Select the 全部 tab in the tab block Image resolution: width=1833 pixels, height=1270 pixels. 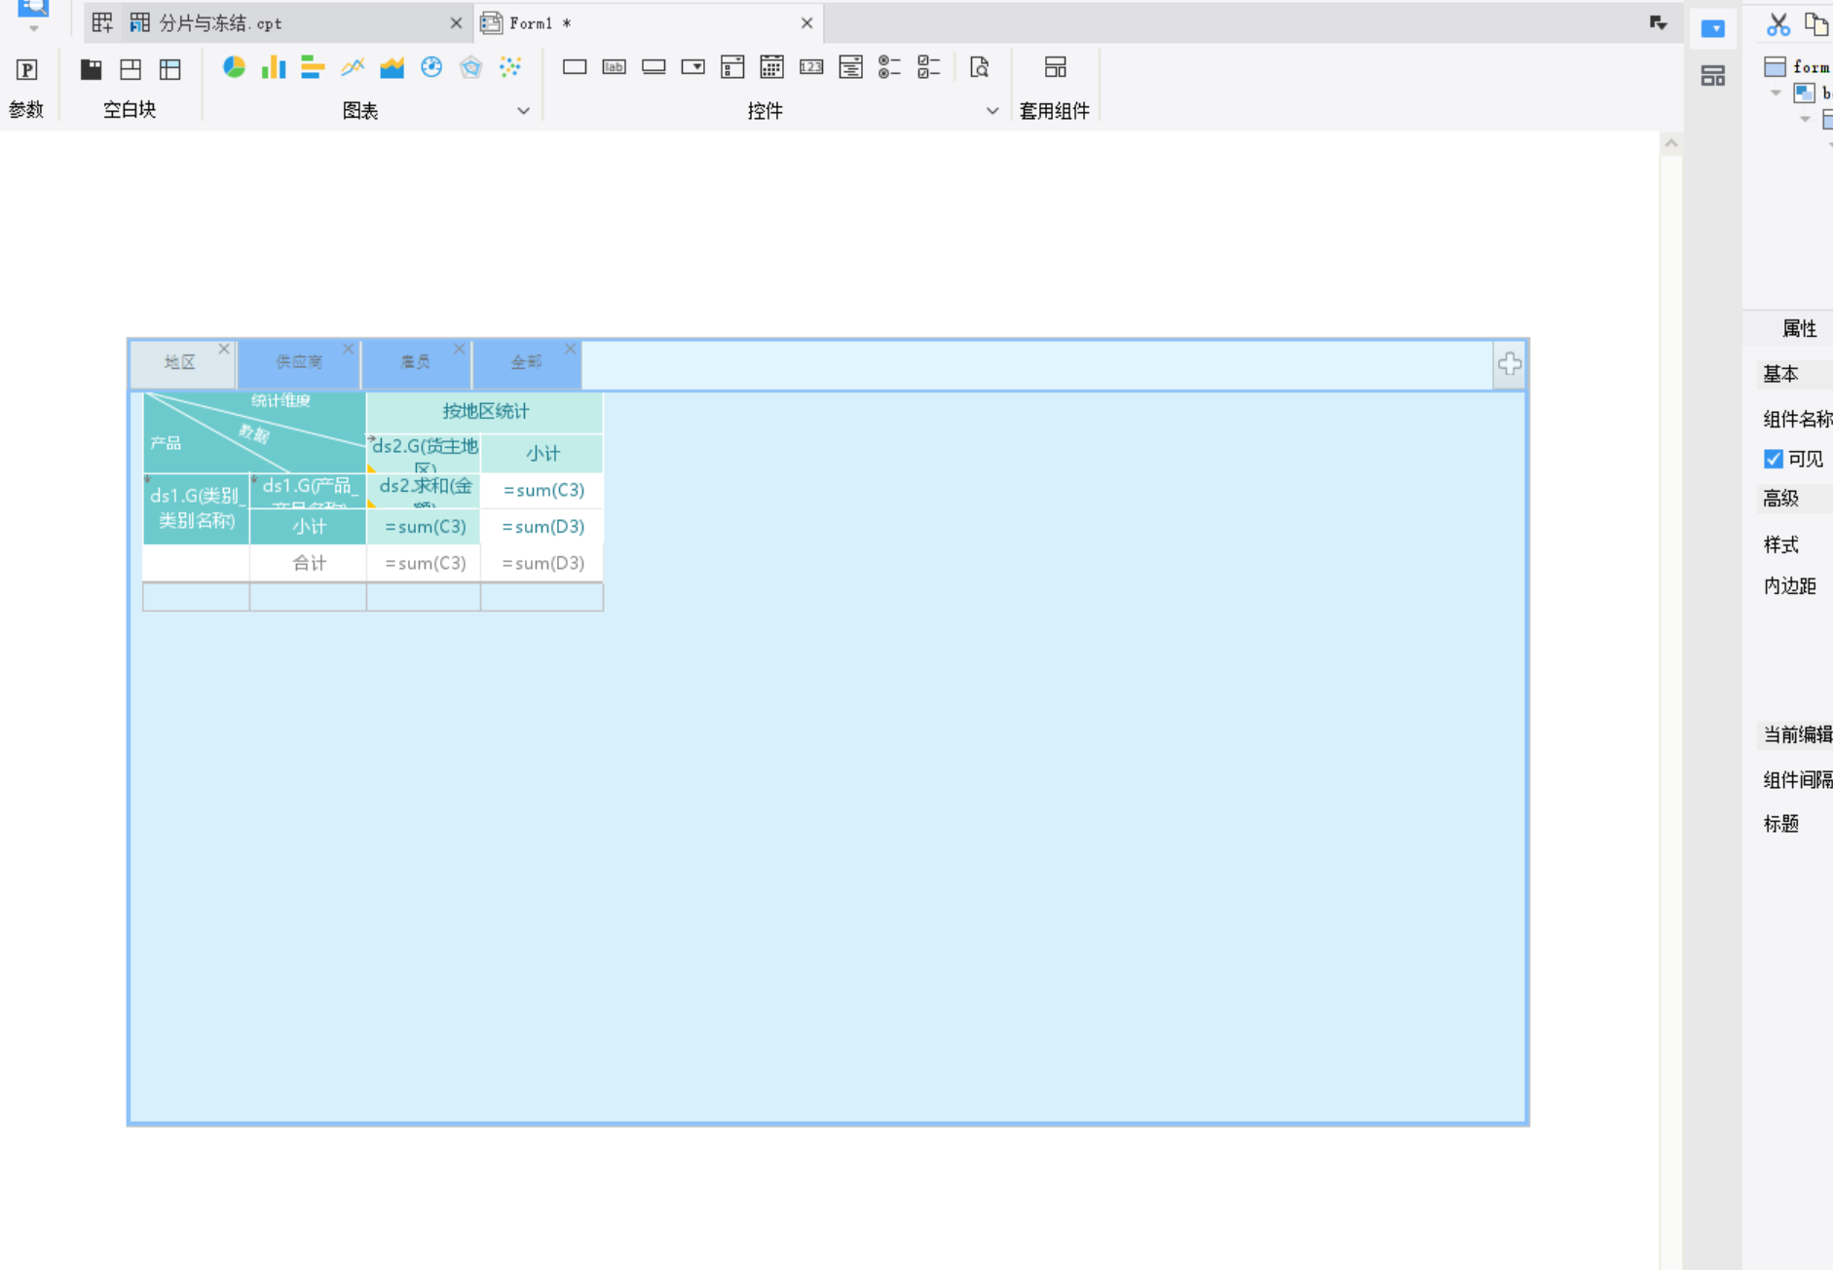pos(527,362)
